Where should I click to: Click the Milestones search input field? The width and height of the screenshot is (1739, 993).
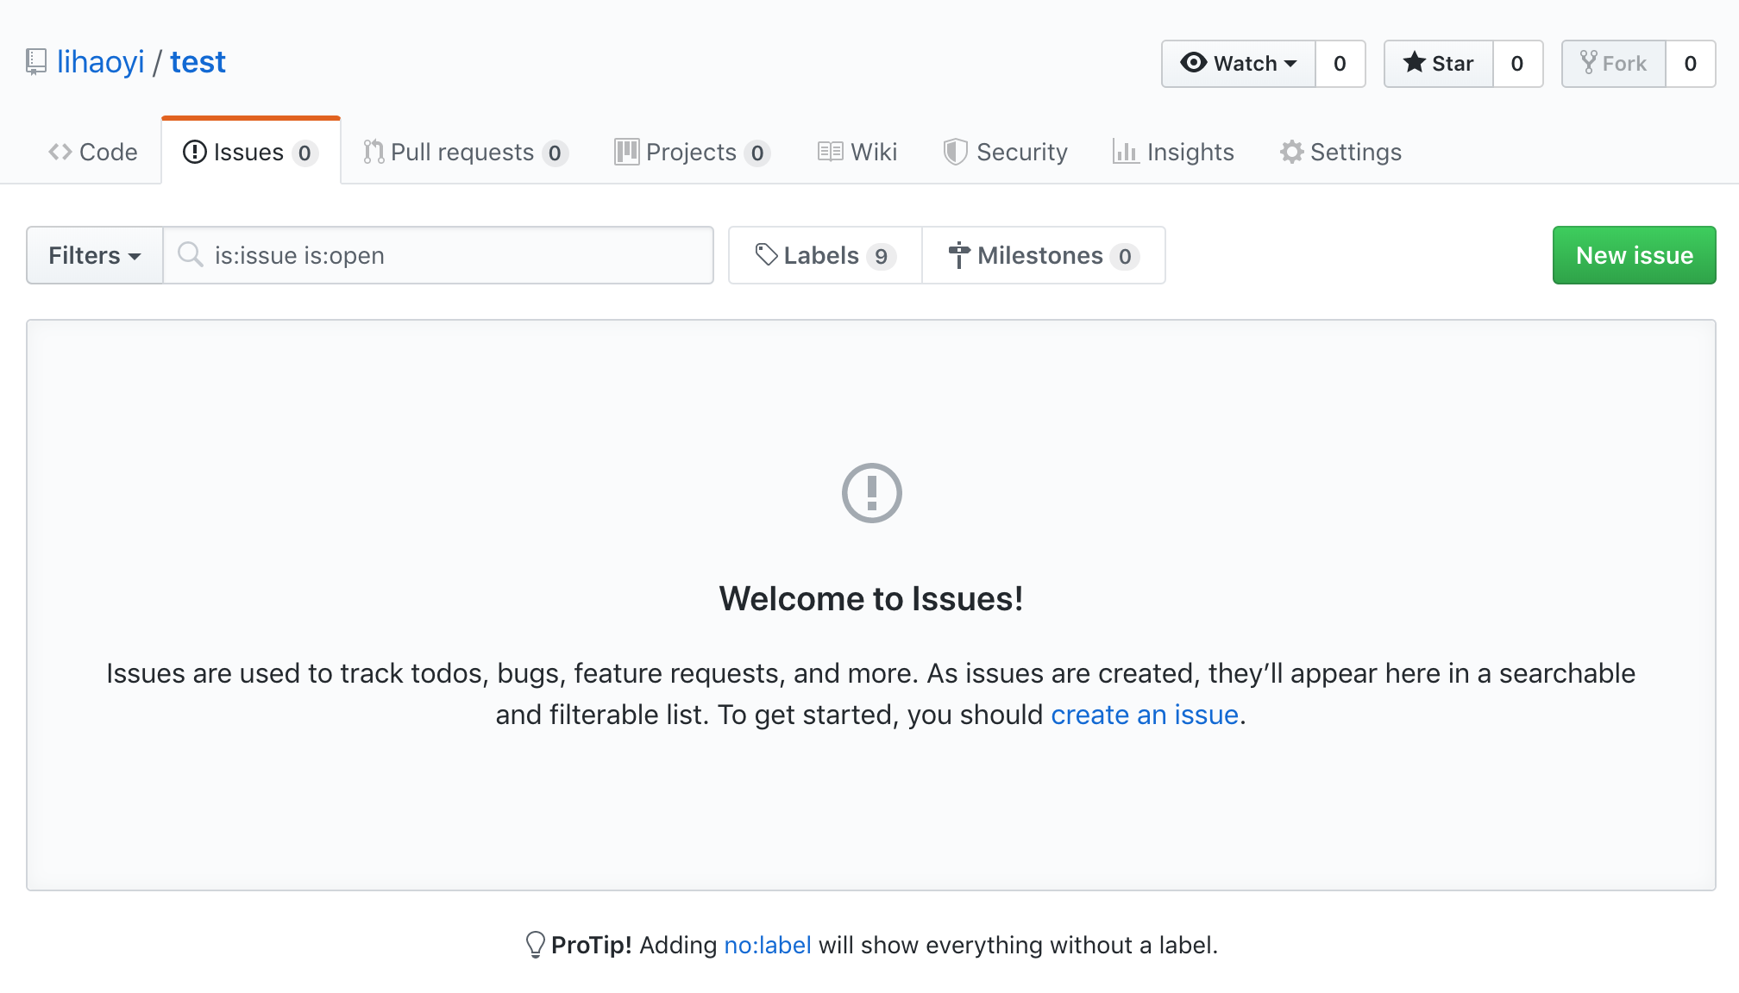click(1041, 254)
